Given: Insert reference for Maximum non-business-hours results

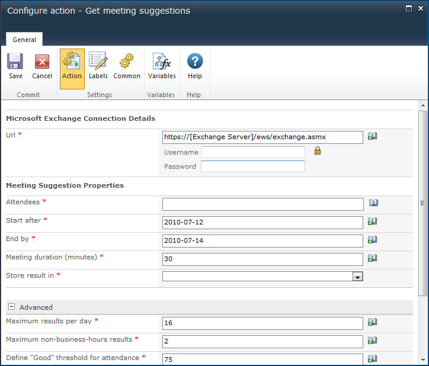Looking at the screenshot, I should tap(372, 341).
